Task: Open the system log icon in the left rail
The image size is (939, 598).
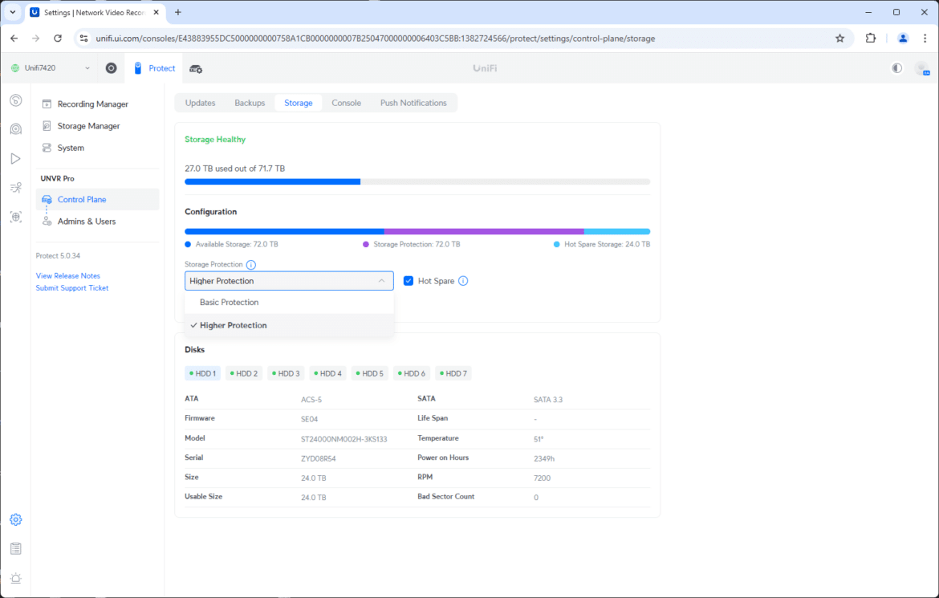Action: tap(16, 548)
